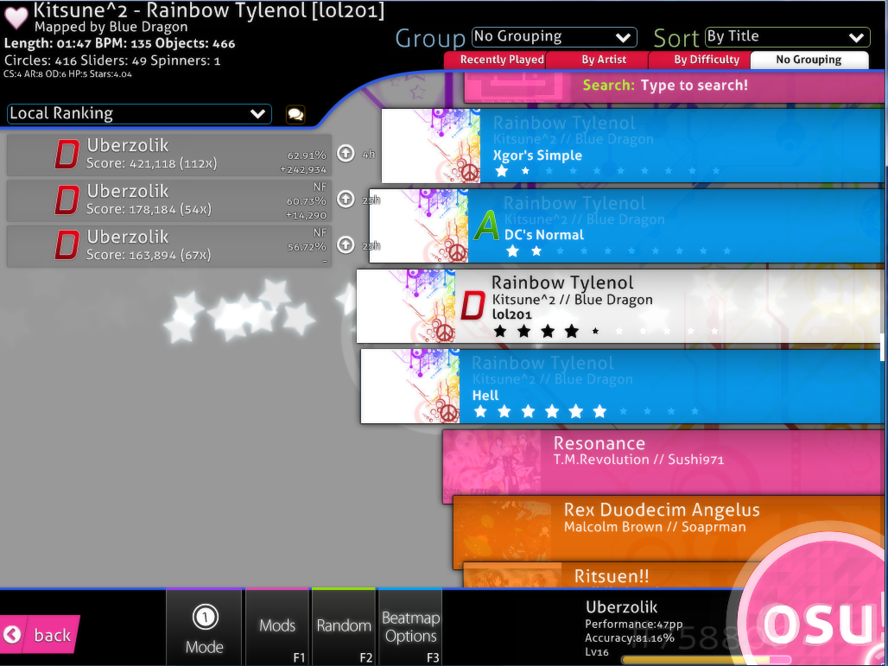The width and height of the screenshot is (888, 666).
Task: Open Uberzolik score 178,184 entry
Action: [x=168, y=200]
